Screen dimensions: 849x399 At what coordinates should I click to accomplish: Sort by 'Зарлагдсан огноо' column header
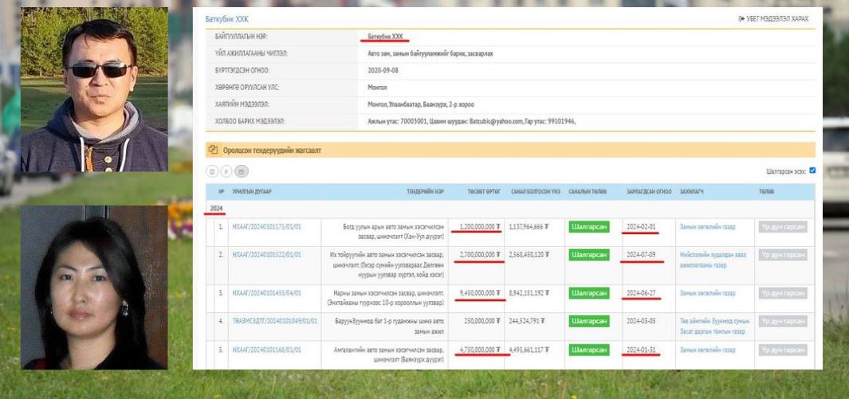tap(649, 192)
